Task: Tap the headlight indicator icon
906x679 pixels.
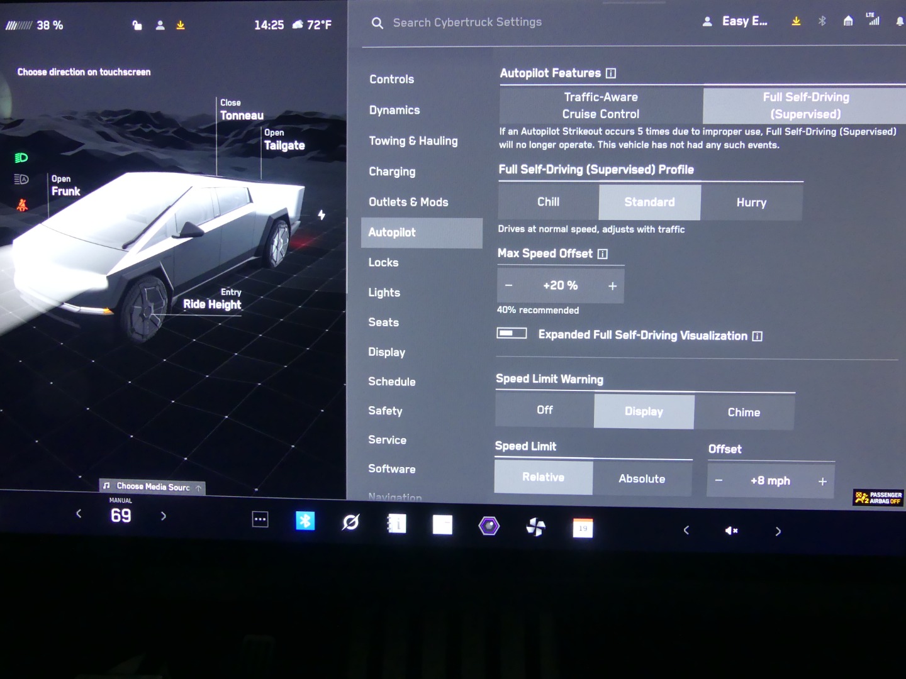Action: point(21,157)
